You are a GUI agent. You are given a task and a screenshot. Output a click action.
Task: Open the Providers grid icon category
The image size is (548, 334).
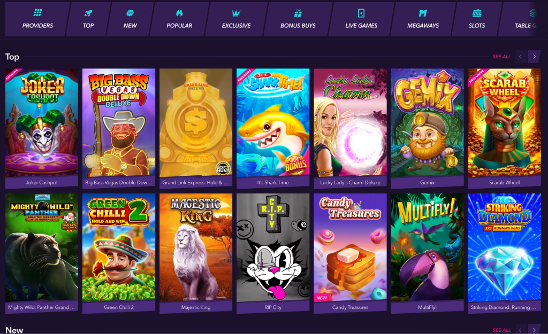[37, 13]
